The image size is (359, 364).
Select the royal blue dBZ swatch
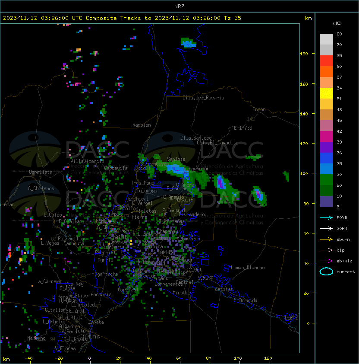point(326,158)
